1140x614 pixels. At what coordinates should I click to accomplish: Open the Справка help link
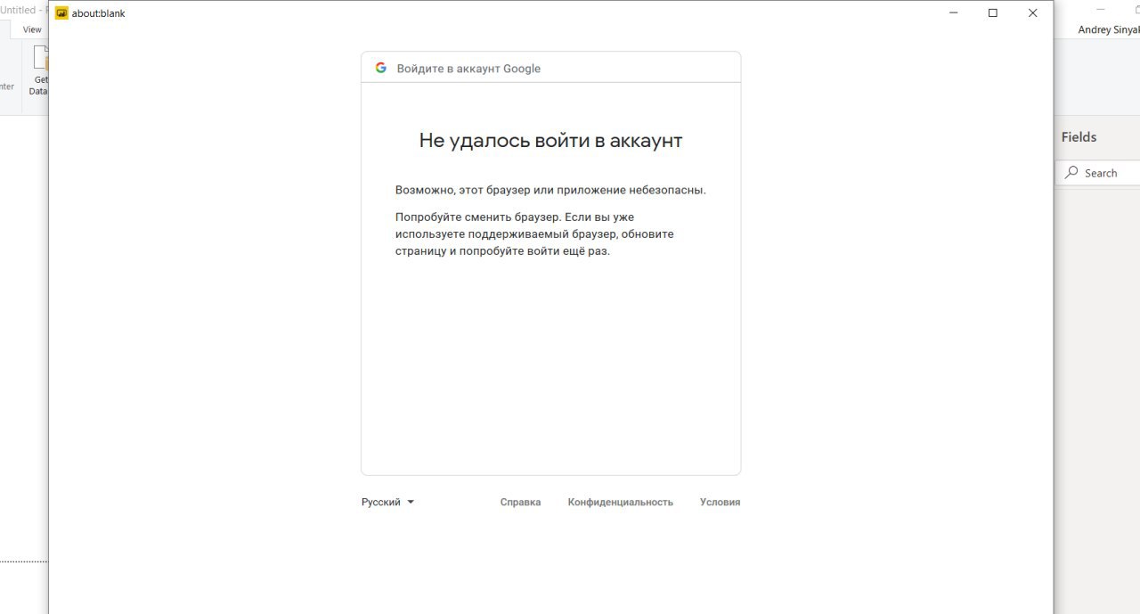point(520,502)
